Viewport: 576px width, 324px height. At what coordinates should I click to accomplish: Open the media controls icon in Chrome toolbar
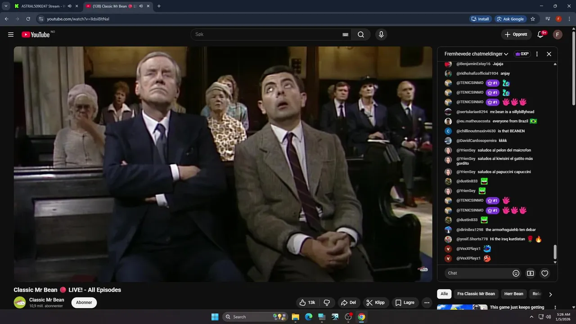548,19
